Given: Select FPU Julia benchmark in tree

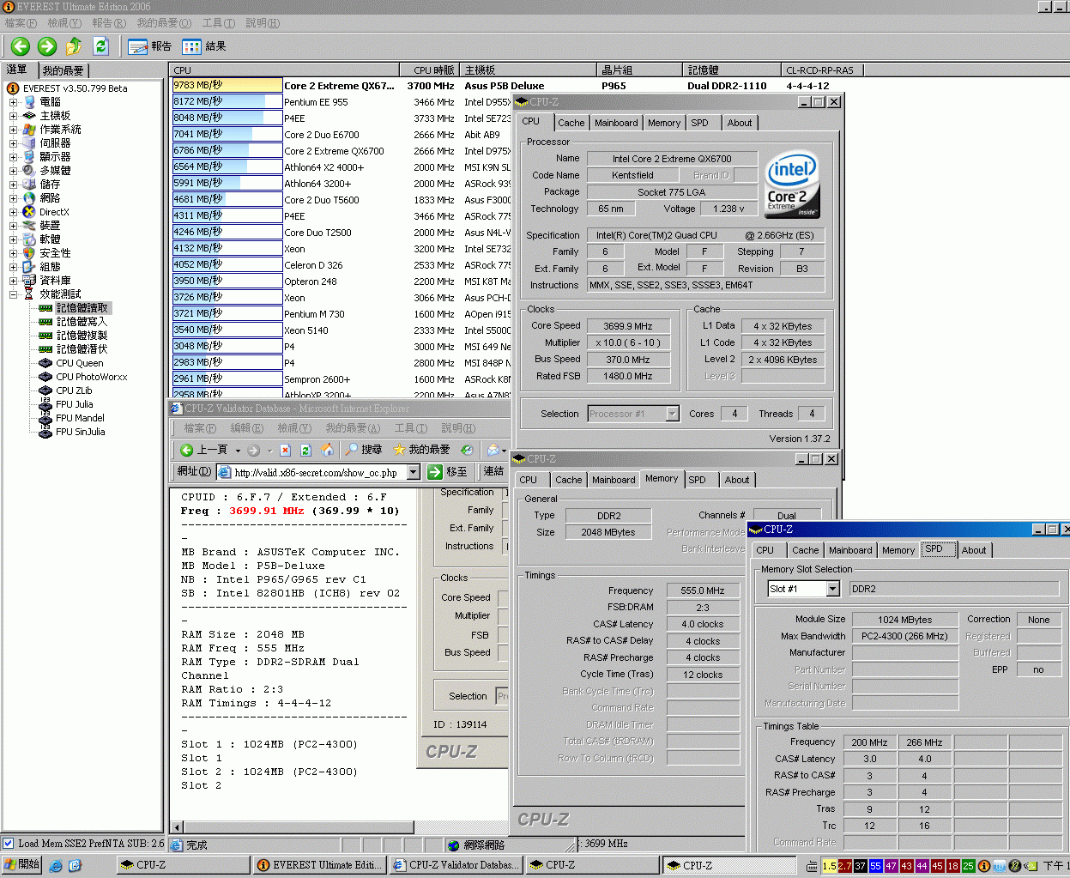Looking at the screenshot, I should 75,404.
